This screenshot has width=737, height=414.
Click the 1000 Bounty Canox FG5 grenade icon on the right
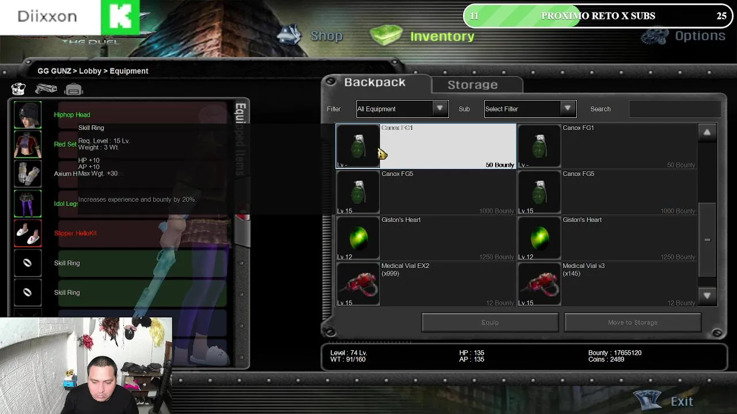pyautogui.click(x=539, y=192)
